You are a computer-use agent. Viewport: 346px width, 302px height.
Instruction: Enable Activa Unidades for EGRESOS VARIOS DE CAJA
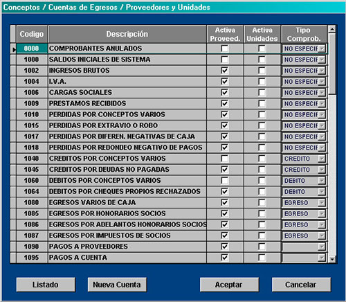pyautogui.click(x=262, y=202)
